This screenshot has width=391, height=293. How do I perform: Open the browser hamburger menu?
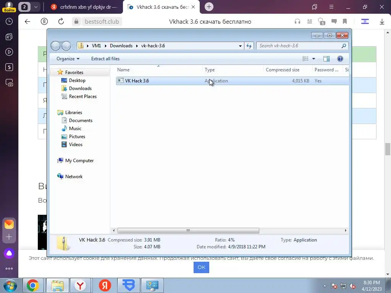331,7
